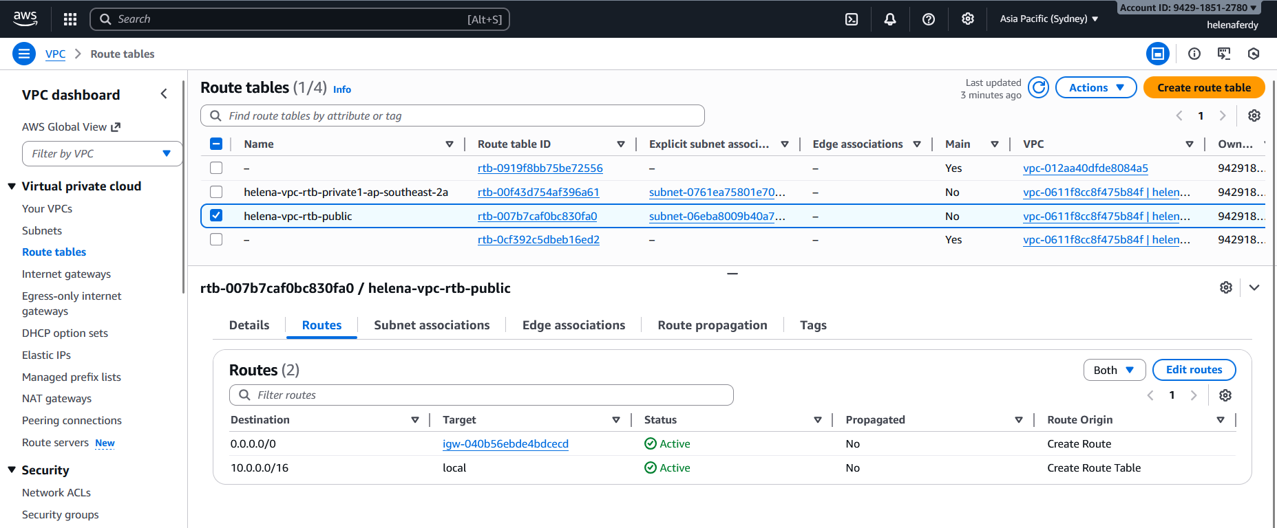Refresh the route tables list
Image resolution: width=1277 pixels, height=528 pixels.
1038,88
